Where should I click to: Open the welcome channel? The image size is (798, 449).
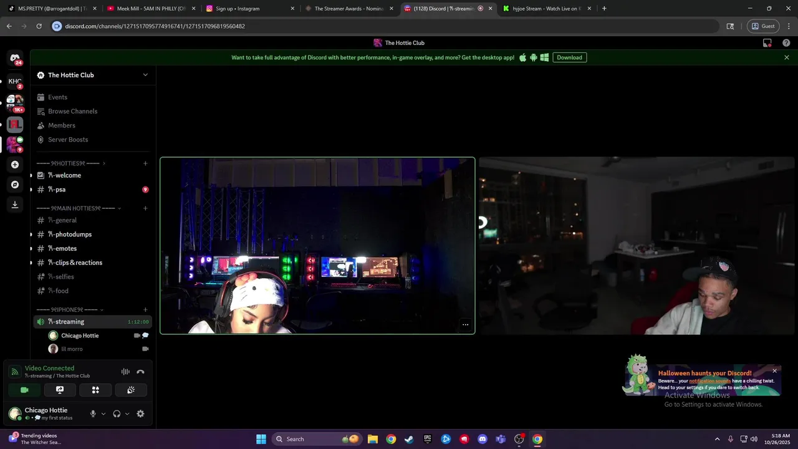[92, 175]
